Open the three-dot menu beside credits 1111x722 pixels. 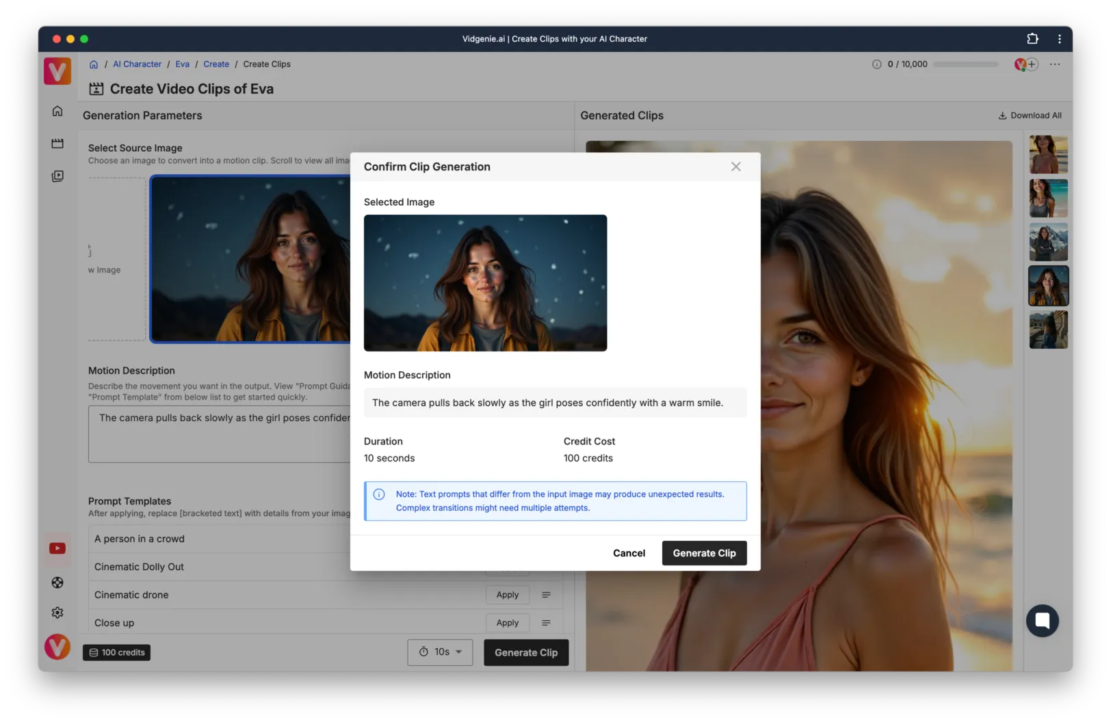pos(1055,64)
